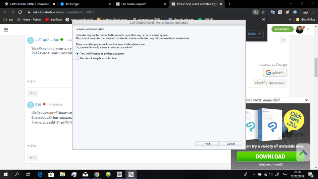The width and height of the screenshot is (318, 179).
Task: Open the Chrome profile avatar
Action: pyautogui.click(x=305, y=12)
